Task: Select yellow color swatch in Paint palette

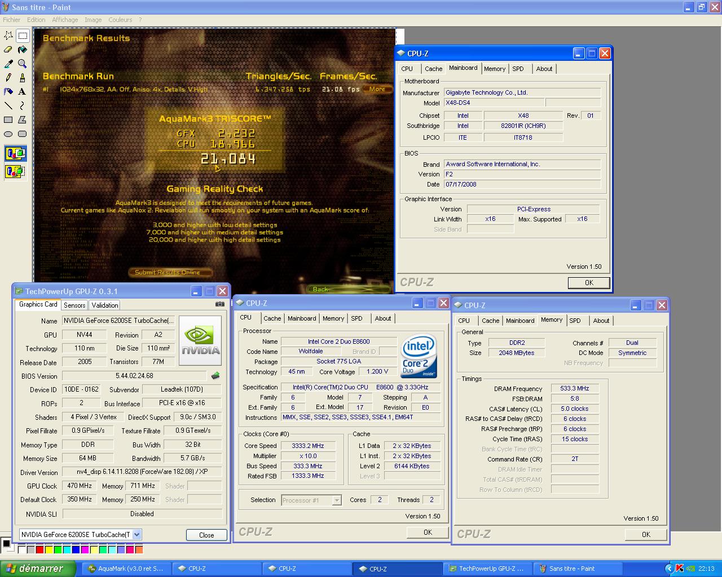Action: (x=49, y=549)
